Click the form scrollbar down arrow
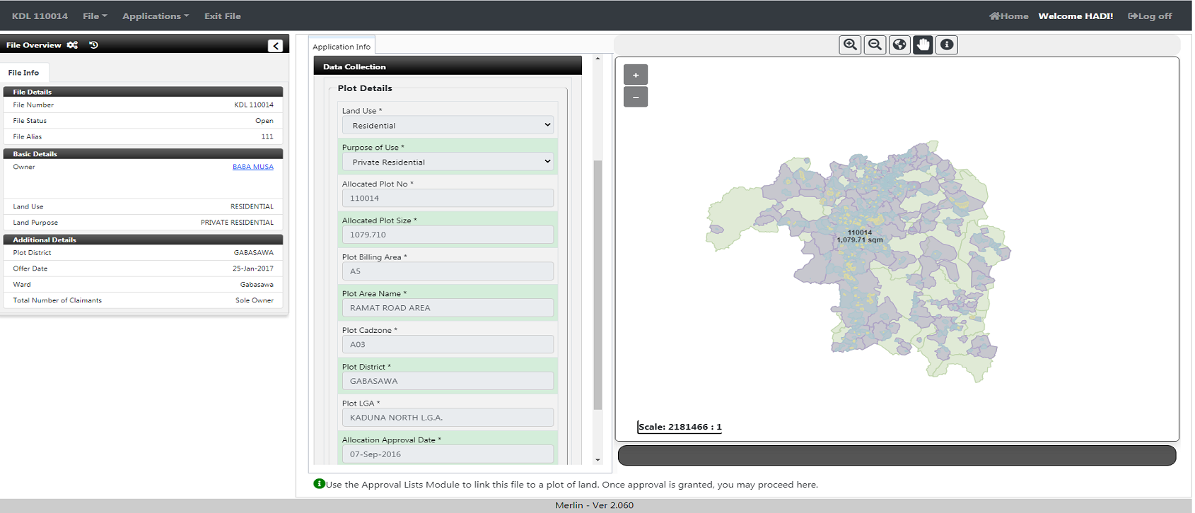The height and width of the screenshot is (513, 1195). point(597,460)
